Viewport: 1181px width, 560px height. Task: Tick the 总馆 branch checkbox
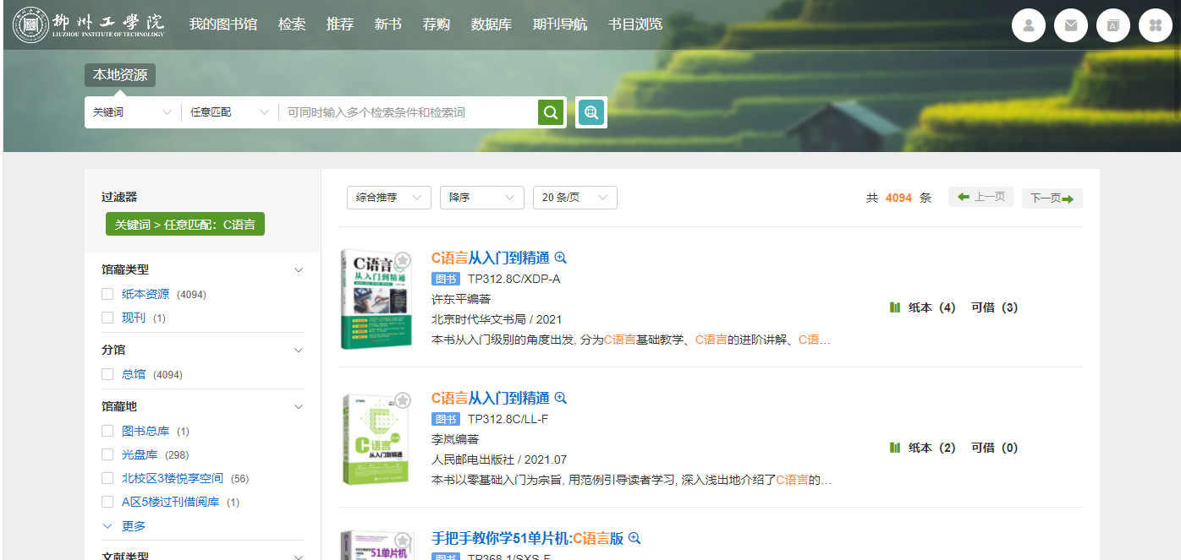[x=107, y=374]
